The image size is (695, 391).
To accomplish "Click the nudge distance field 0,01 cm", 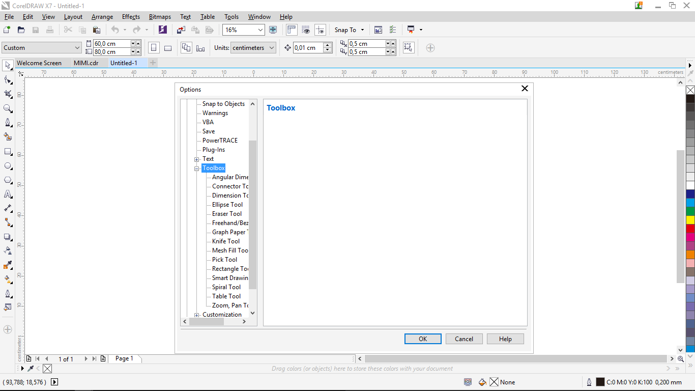I will click(x=308, y=48).
